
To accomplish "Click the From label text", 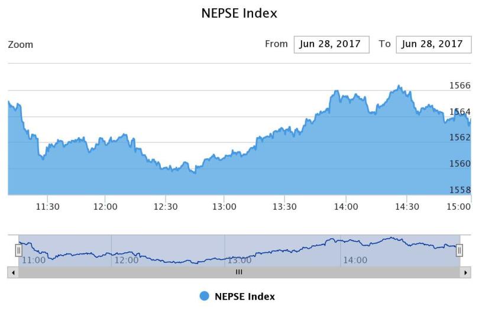I will [276, 44].
